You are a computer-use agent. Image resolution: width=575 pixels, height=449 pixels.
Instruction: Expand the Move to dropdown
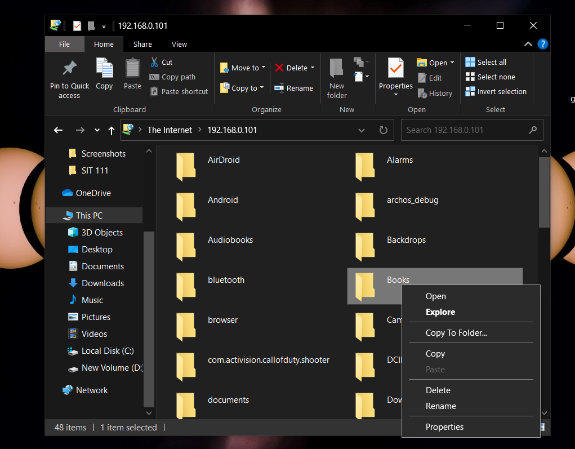pos(264,67)
